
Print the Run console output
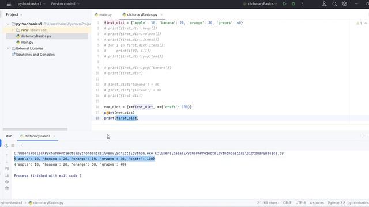(7, 182)
